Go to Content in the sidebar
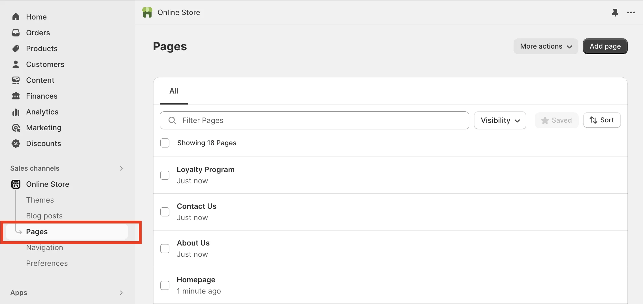This screenshot has width=643, height=304. tap(40, 80)
